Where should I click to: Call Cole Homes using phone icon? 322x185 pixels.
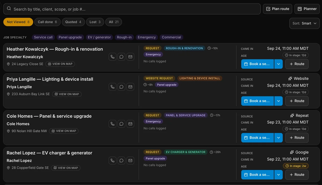(112, 124)
